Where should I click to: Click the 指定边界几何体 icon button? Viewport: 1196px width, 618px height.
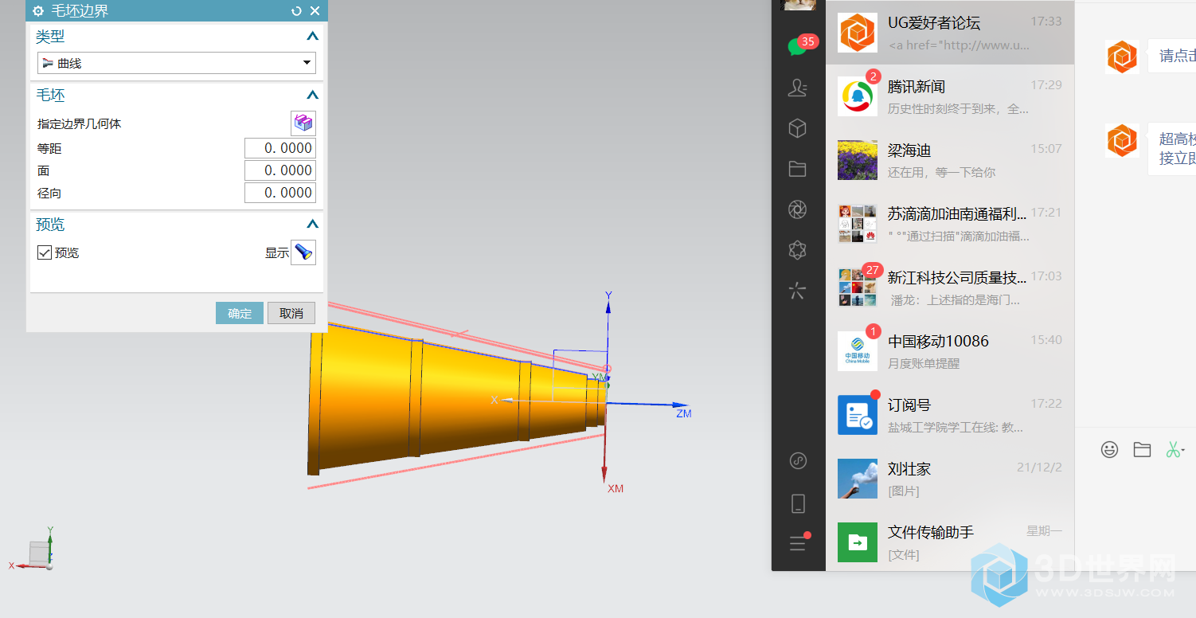pyautogui.click(x=303, y=123)
